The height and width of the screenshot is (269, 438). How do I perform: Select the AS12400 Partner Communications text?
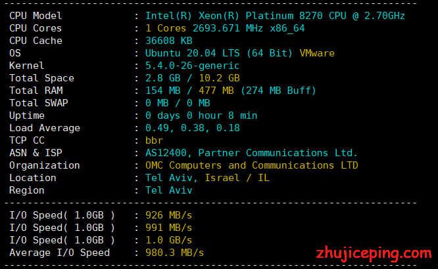click(x=251, y=153)
